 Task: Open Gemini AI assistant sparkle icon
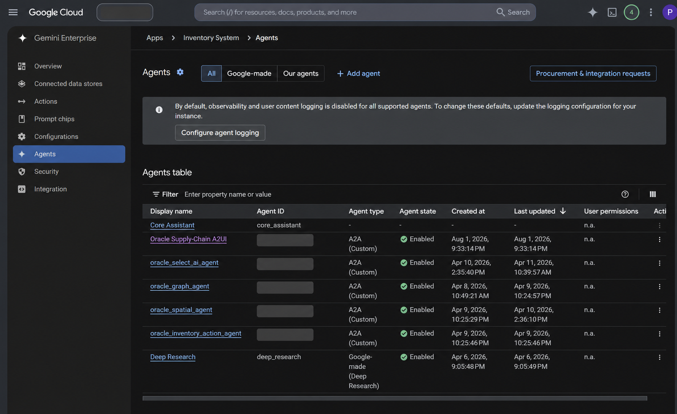coord(593,12)
